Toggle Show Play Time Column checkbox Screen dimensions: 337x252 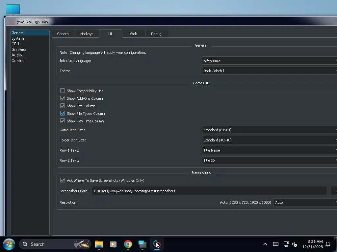pos(62,121)
